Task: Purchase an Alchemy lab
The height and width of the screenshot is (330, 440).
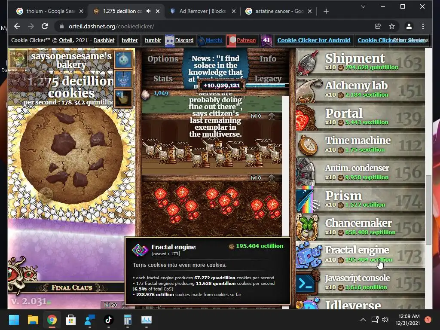Action: [361, 89]
